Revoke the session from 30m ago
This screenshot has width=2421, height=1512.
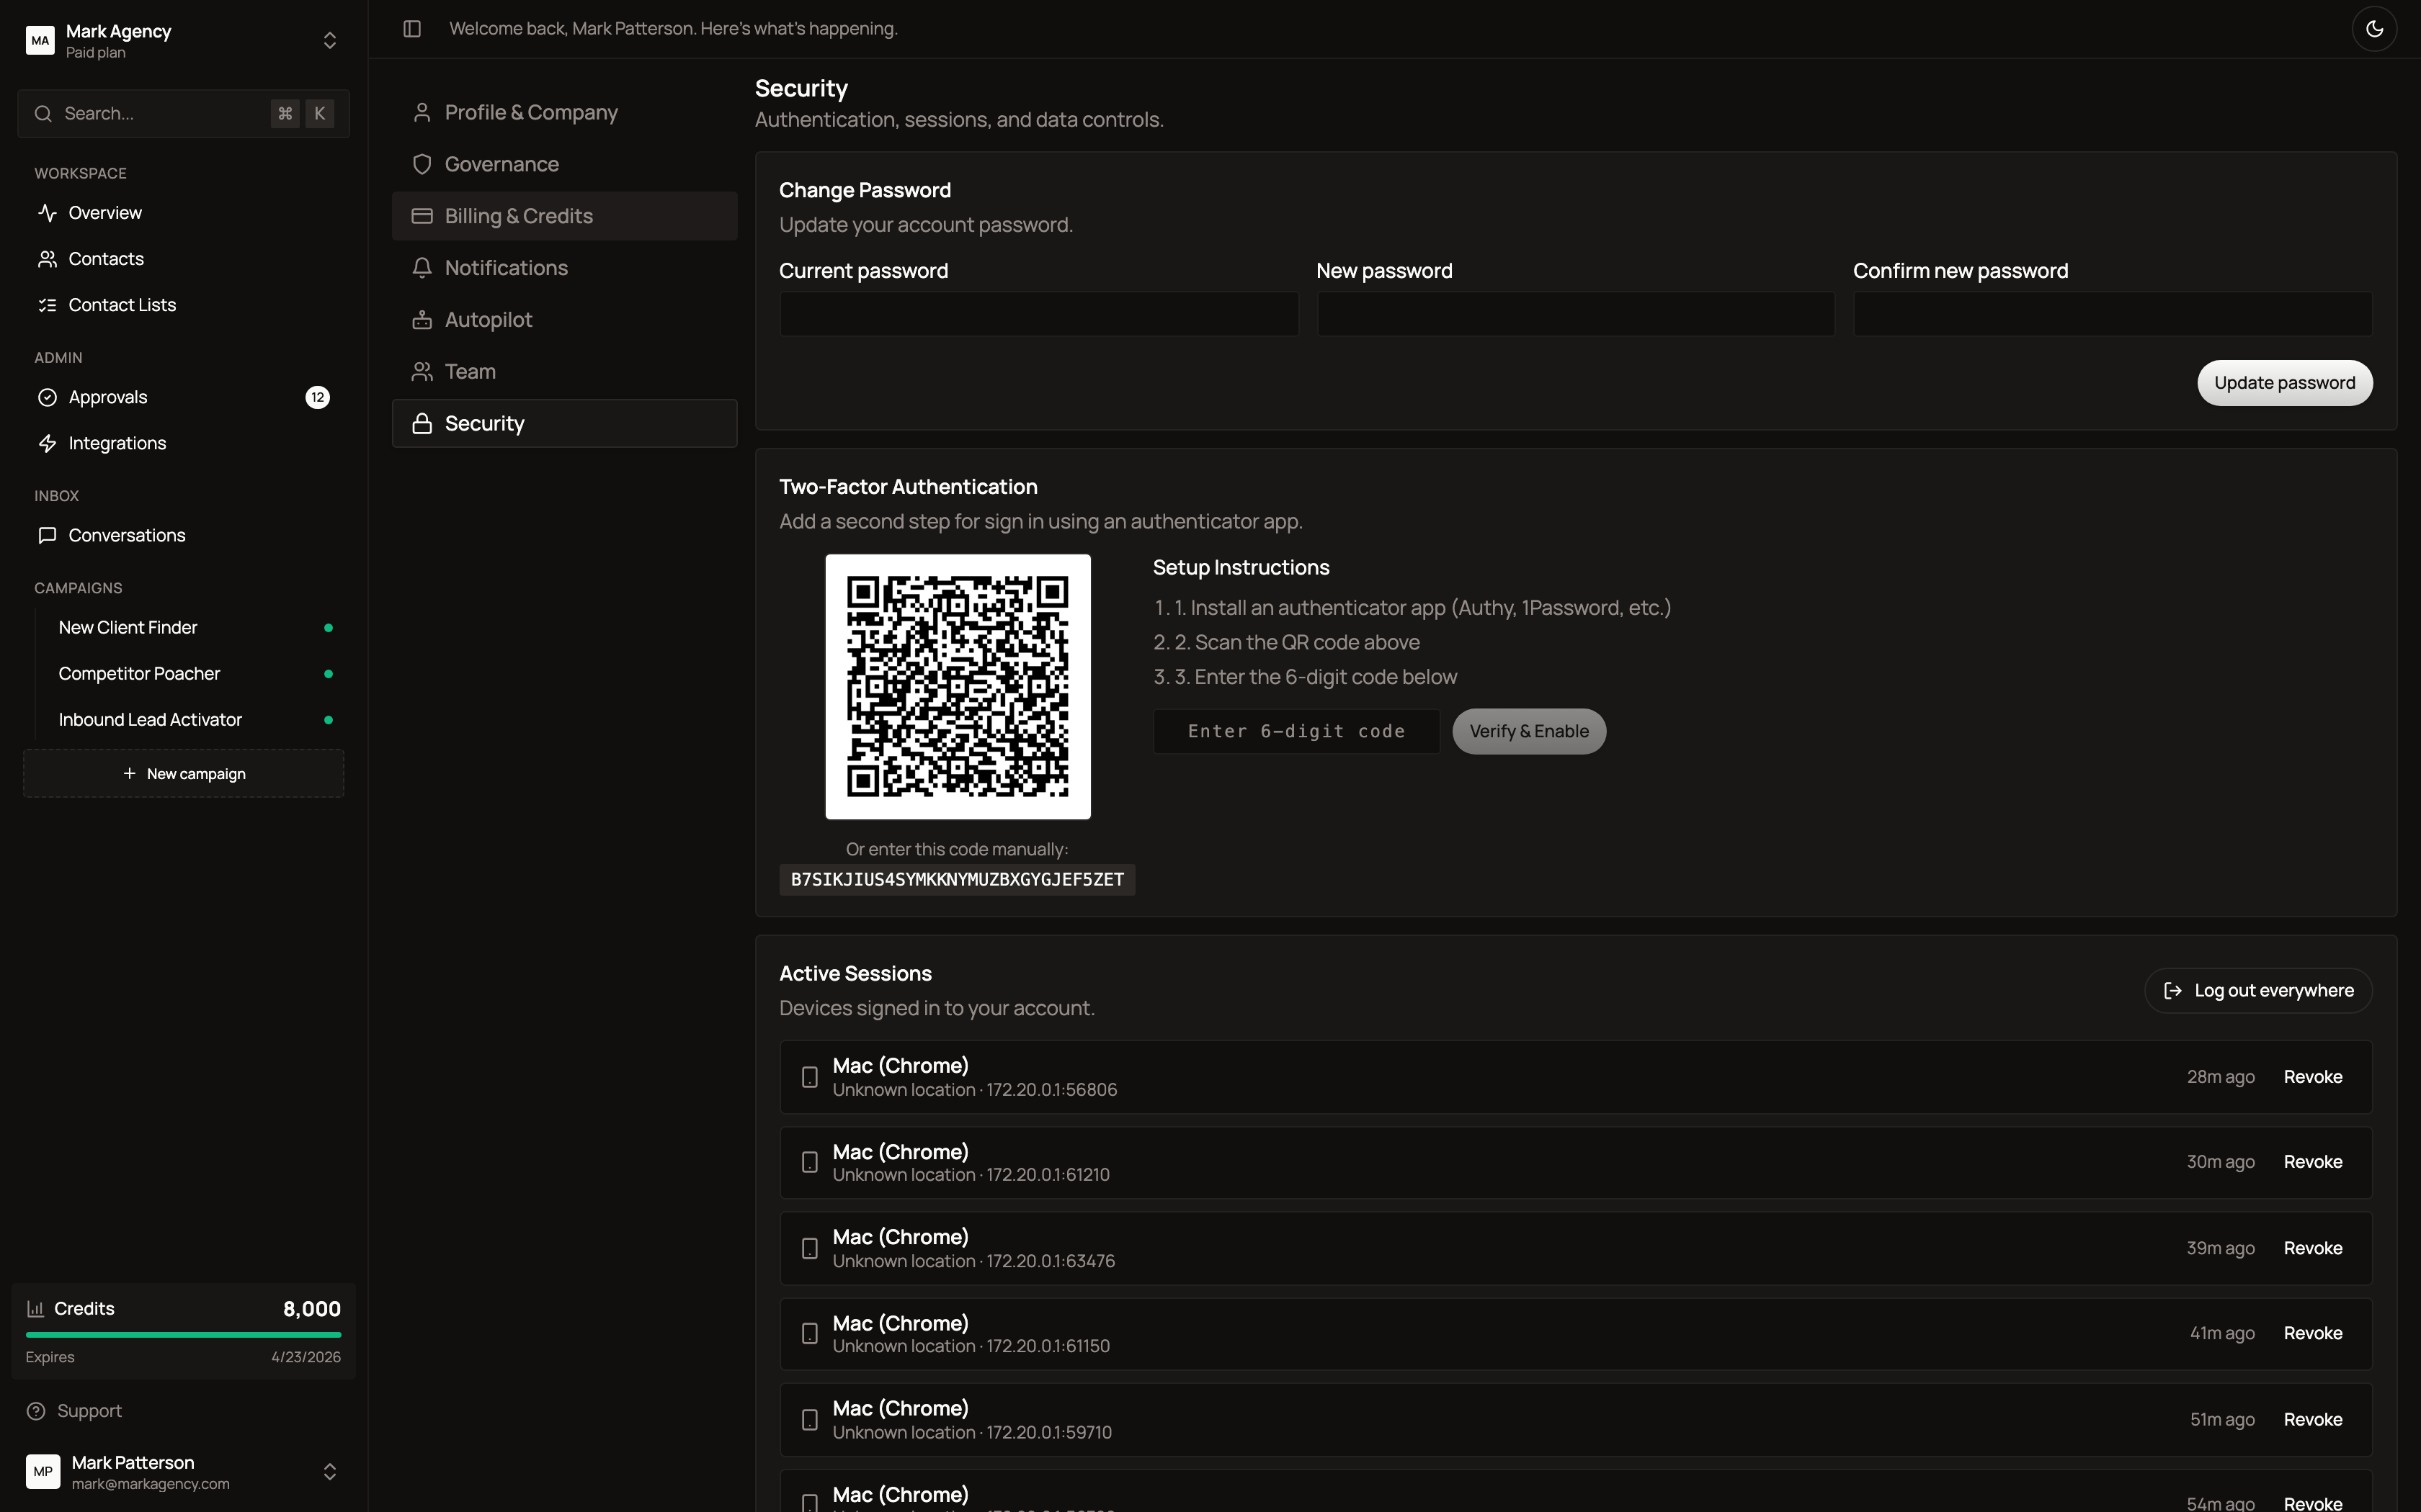click(x=2313, y=1162)
